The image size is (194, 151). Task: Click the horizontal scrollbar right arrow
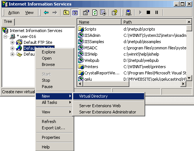click(x=183, y=84)
